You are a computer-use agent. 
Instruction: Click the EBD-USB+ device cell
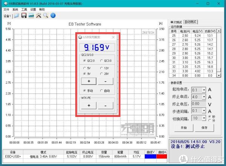[13, 156]
